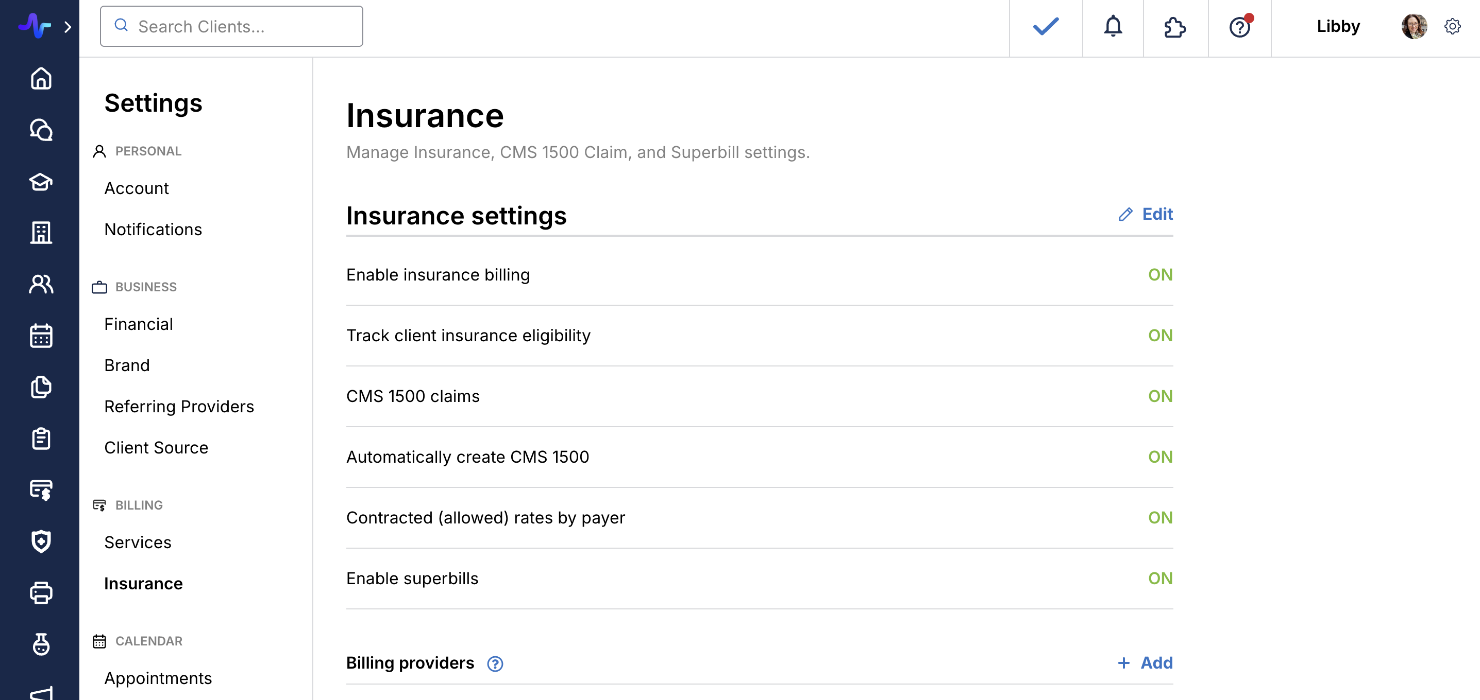Open the Calendar sidebar icon
This screenshot has height=700, width=1480.
(41, 336)
